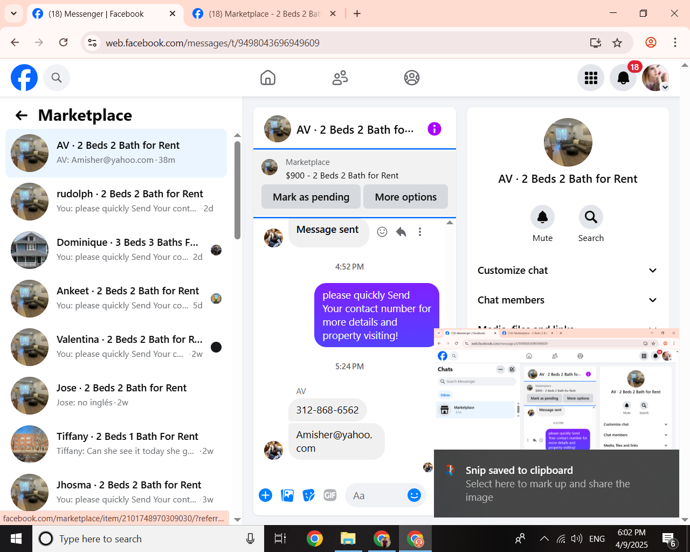Open conversation information purple icon
Image resolution: width=690 pixels, height=552 pixels.
[434, 129]
